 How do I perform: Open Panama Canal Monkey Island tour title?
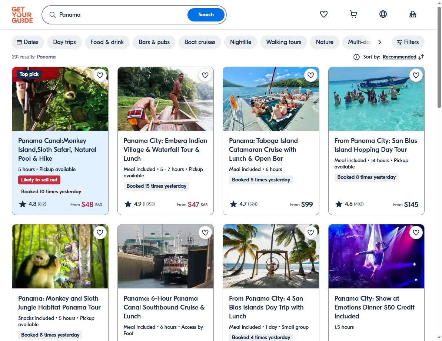(57, 150)
